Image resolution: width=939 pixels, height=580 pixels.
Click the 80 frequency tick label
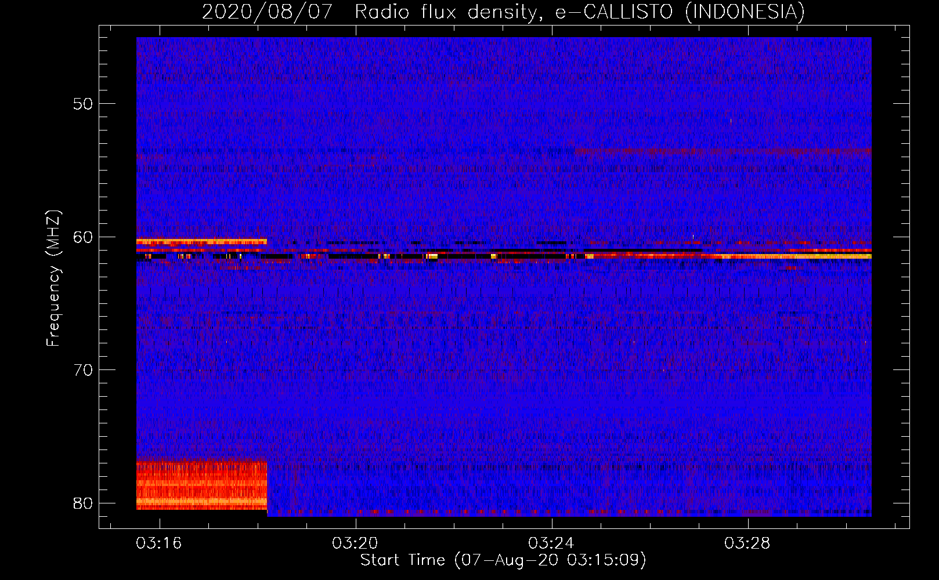[83, 503]
